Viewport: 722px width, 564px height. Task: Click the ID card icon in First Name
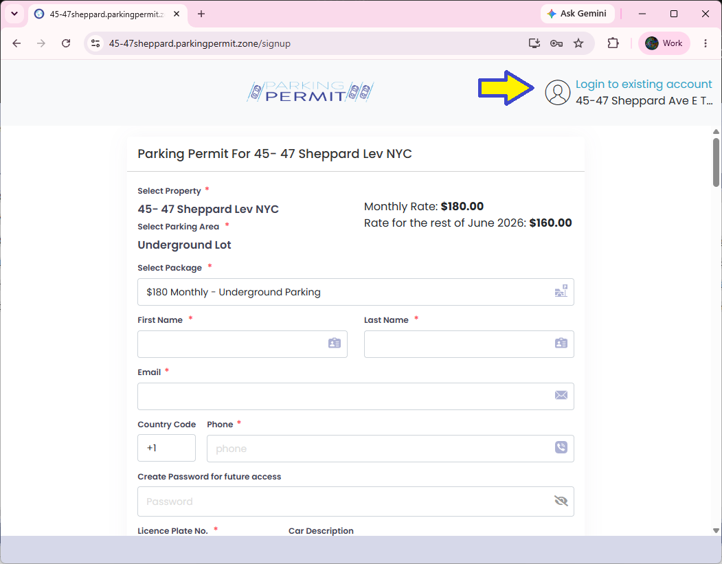click(335, 343)
